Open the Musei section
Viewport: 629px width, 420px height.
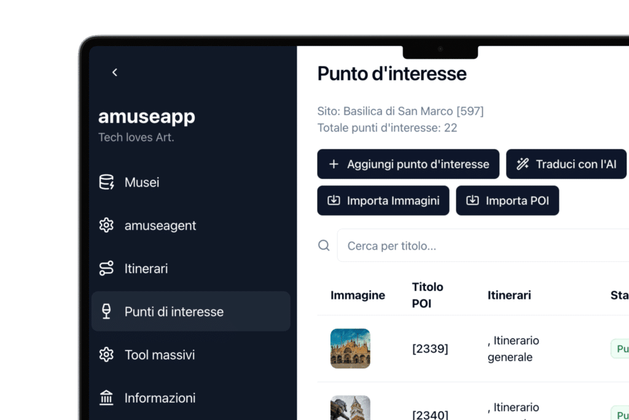pos(191,182)
